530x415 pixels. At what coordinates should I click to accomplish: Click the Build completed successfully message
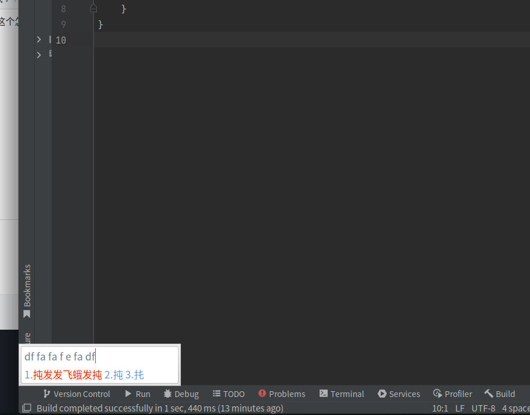157,408
